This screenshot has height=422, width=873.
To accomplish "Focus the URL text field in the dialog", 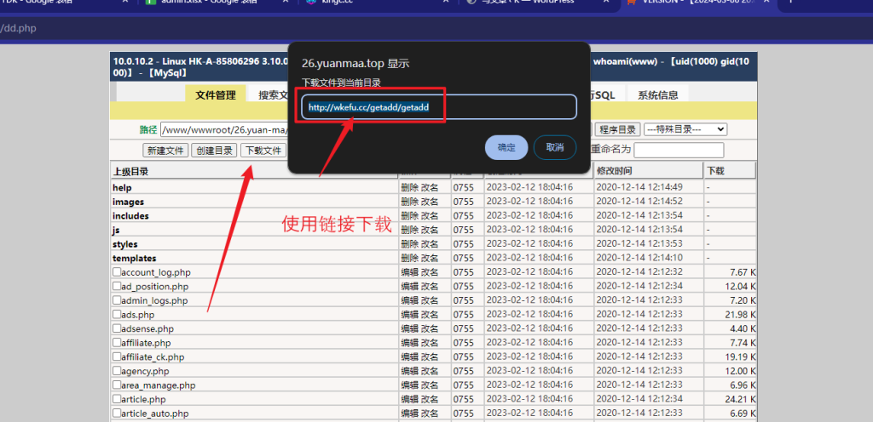I will [438, 107].
